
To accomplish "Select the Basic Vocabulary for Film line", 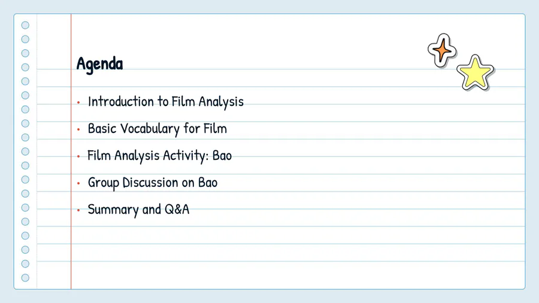I will (x=158, y=129).
